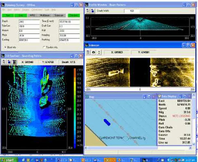Screen dimensions: 198x162
Task: Open the Corrections menu in Hysweep Survey
Action: tap(37, 10)
